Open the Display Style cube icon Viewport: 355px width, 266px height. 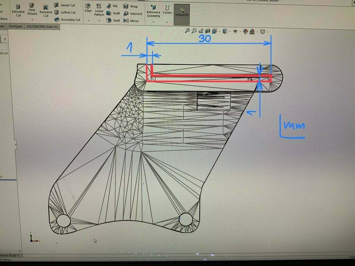pos(225,31)
